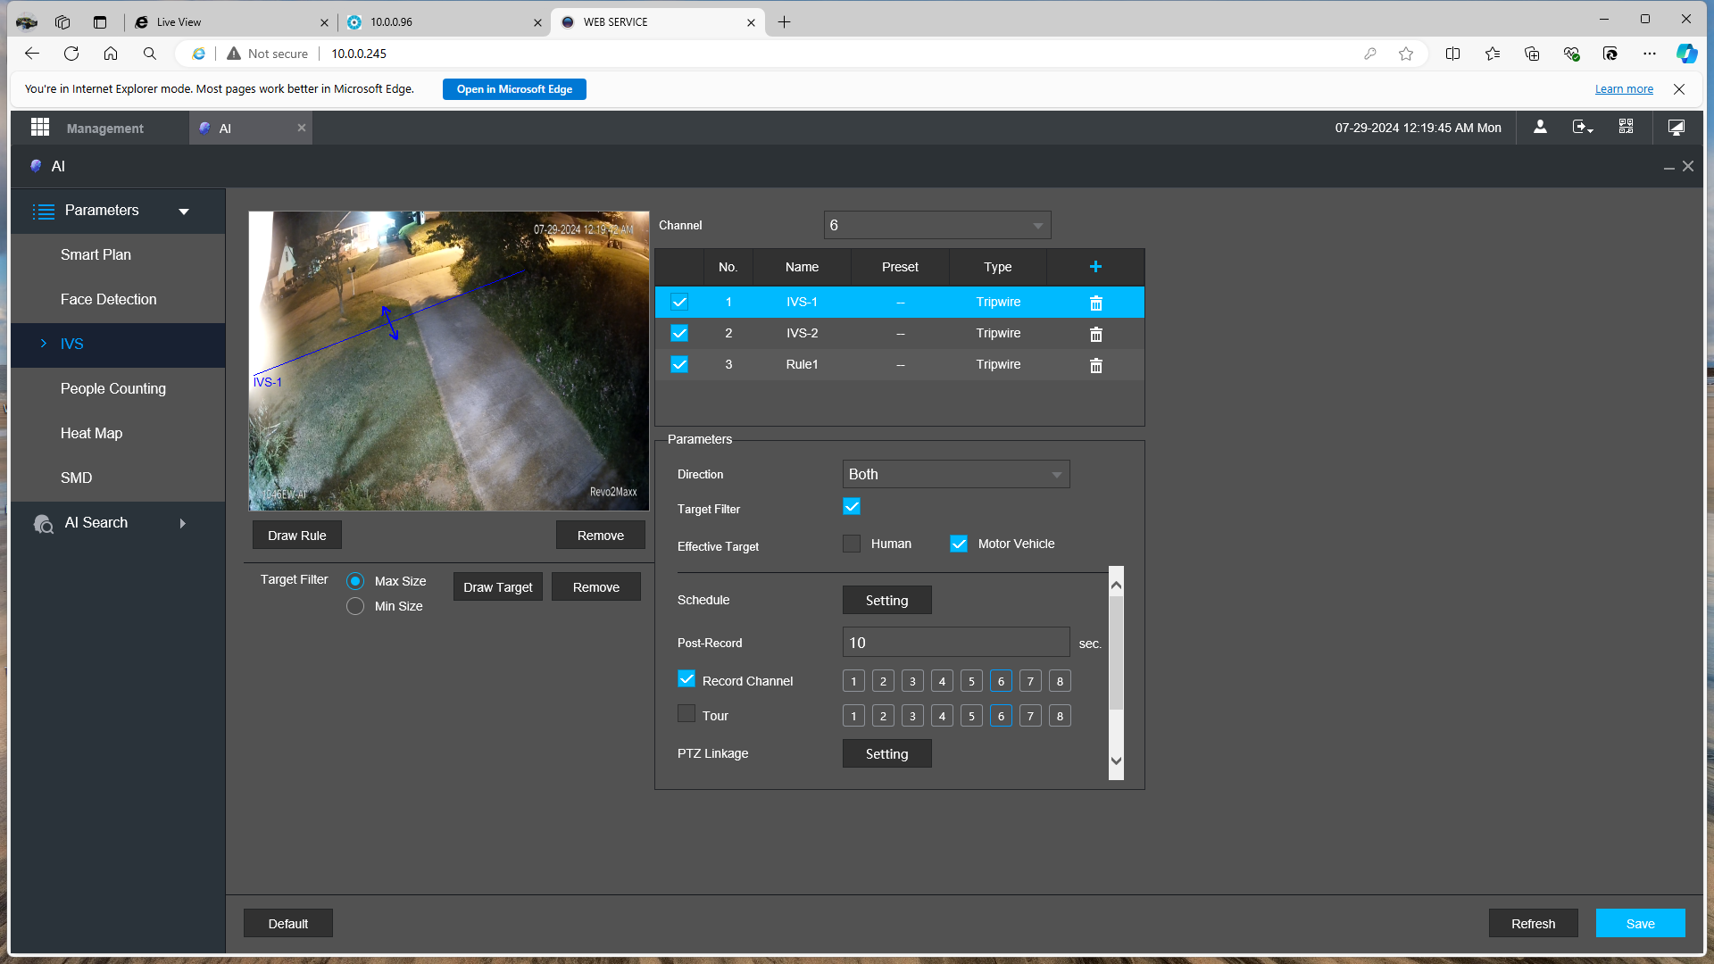
Task: Open browser split screen icon
Action: 1452,54
